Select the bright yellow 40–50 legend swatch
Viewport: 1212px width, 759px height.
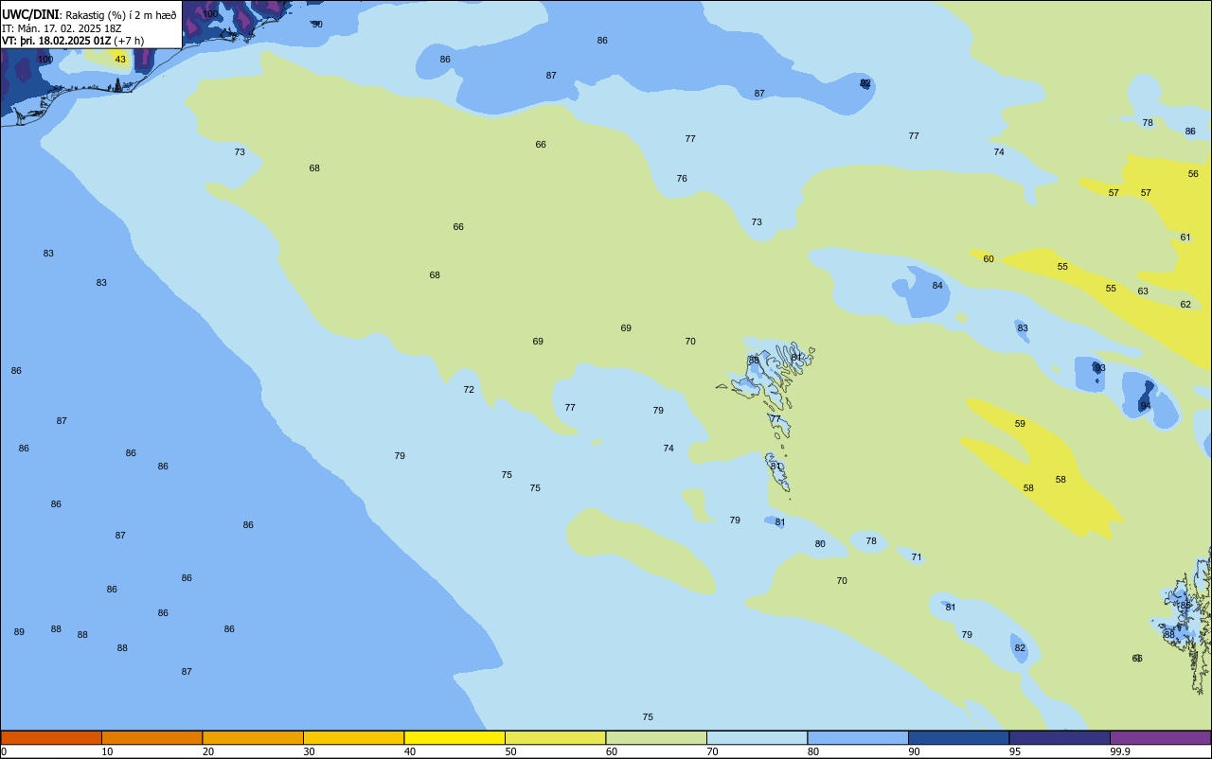[454, 737]
